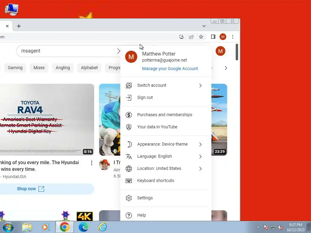Click the YouTube account avatar button
This screenshot has height=233, width=311.
[x=220, y=51]
